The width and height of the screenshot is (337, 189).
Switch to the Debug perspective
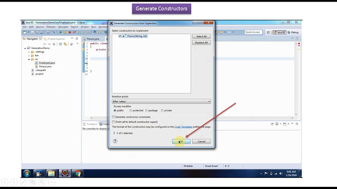coord(293,33)
